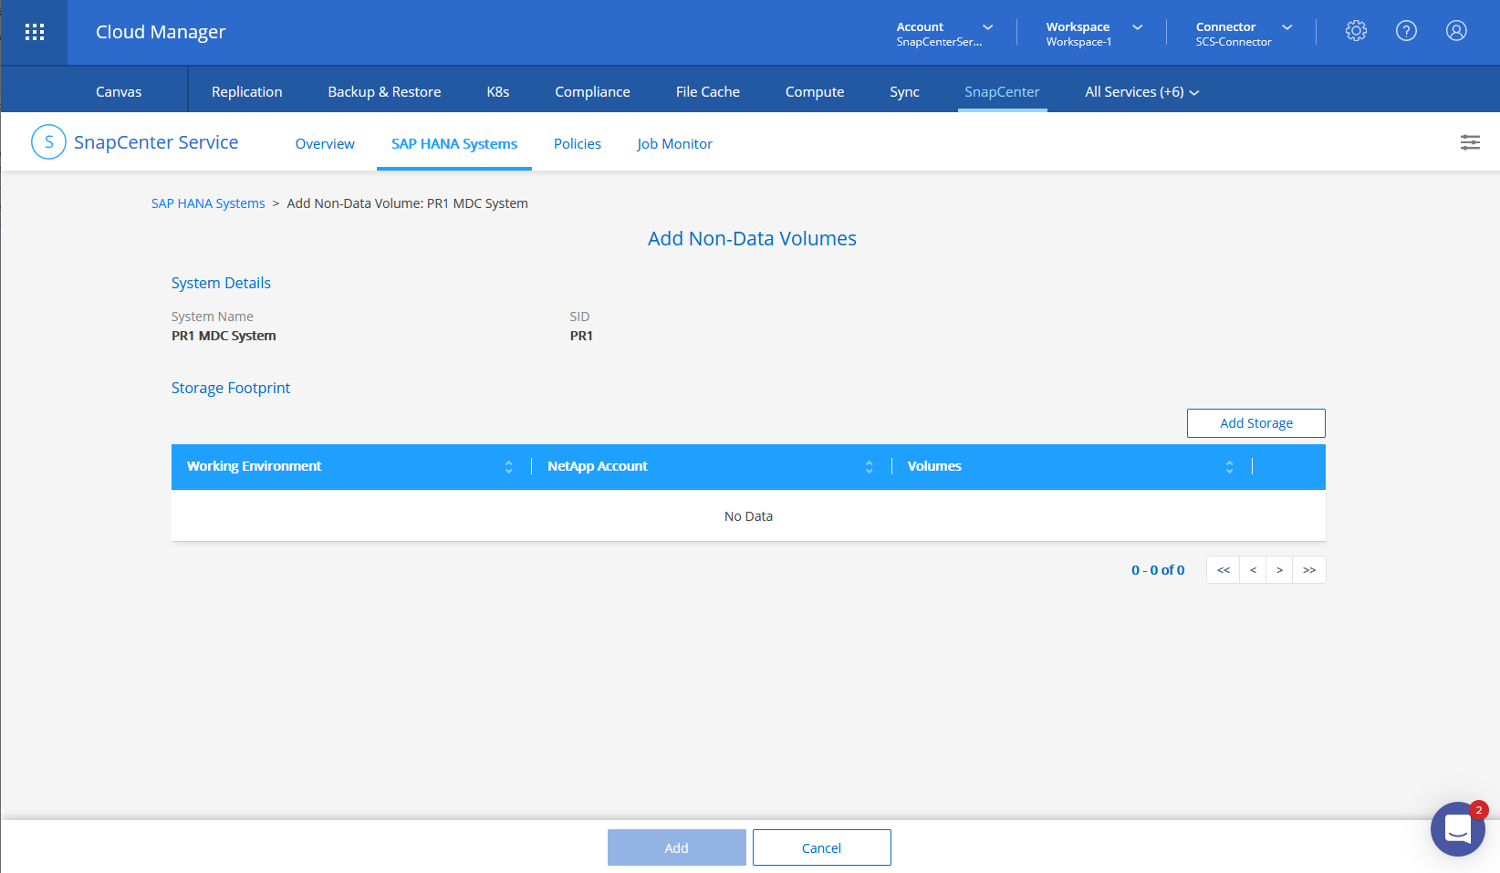Click the Volumes column header
Image resolution: width=1500 pixels, height=873 pixels.
pyautogui.click(x=934, y=466)
